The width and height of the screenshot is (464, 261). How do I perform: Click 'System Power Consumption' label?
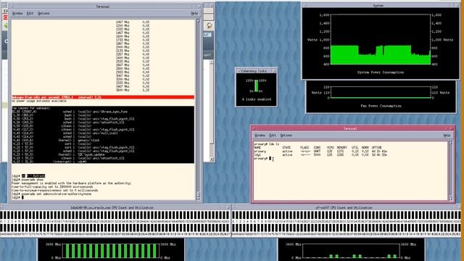pos(380,72)
